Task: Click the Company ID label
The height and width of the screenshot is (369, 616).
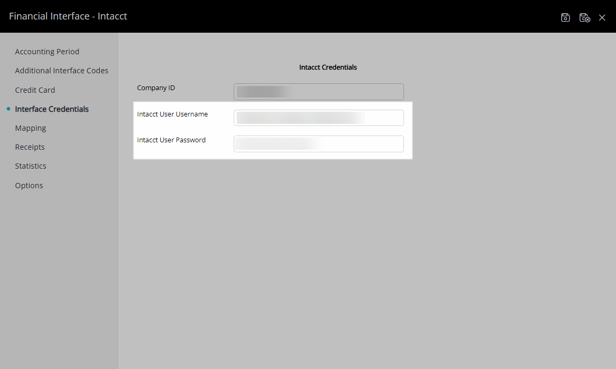Action: (x=156, y=88)
